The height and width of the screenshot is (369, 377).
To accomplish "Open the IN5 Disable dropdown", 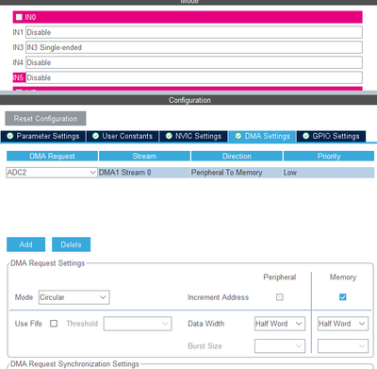I will click(x=194, y=77).
